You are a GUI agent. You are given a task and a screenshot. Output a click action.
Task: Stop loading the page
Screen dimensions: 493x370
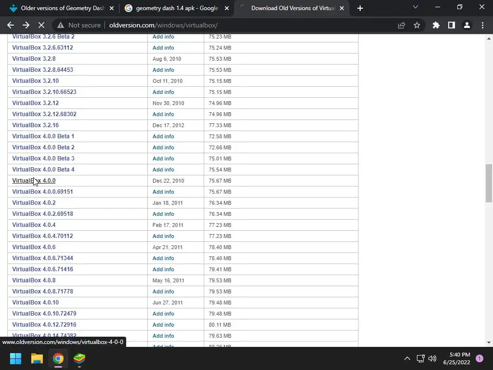click(41, 25)
